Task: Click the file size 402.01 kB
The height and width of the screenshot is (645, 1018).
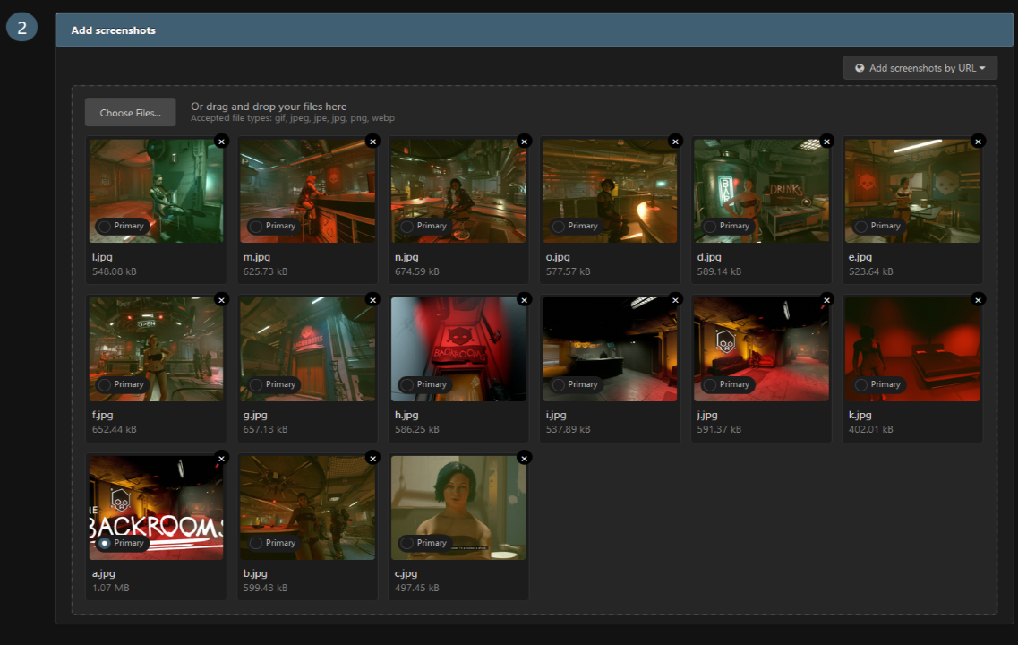Action: tap(870, 429)
